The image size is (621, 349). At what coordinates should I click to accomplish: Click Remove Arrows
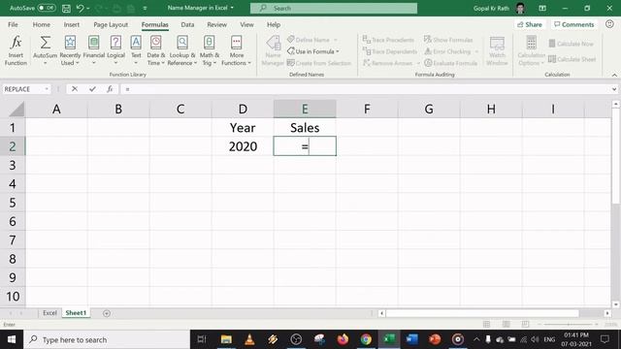tap(388, 63)
